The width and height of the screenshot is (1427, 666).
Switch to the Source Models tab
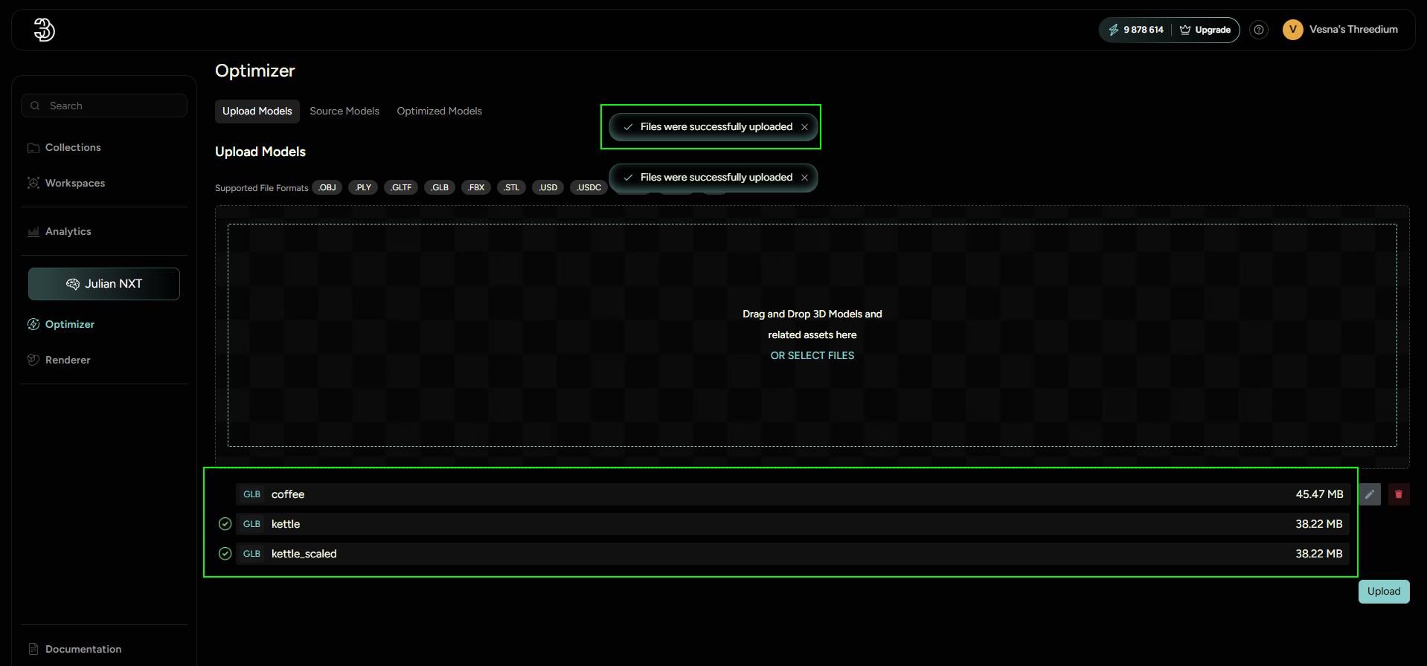[x=344, y=111]
